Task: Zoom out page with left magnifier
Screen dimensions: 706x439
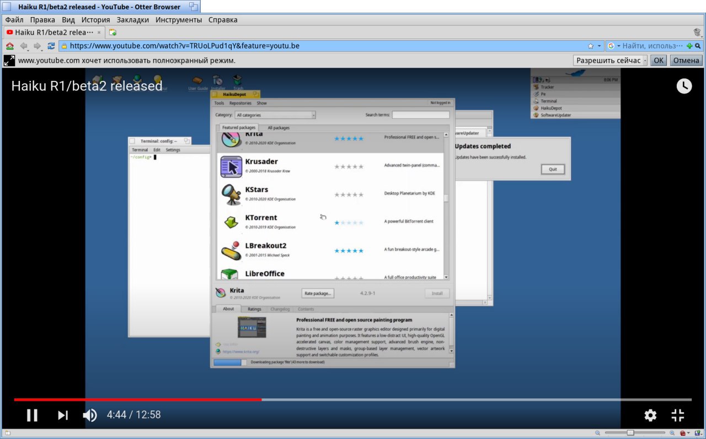Action: point(598,433)
